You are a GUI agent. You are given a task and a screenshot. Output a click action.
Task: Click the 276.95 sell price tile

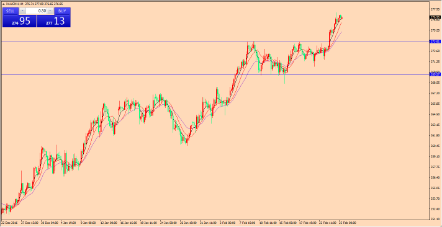(19, 21)
